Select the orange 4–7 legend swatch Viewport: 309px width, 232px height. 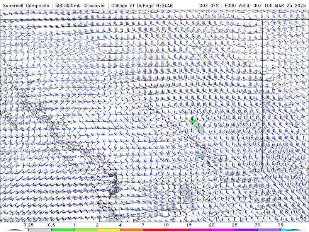(x=132, y=230)
